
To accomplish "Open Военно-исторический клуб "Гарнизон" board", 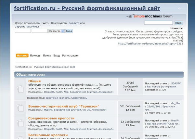I will pyautogui.click(x=64, y=106).
